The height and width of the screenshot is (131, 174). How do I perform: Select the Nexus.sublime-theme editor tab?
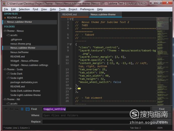pyautogui.click(x=105, y=15)
